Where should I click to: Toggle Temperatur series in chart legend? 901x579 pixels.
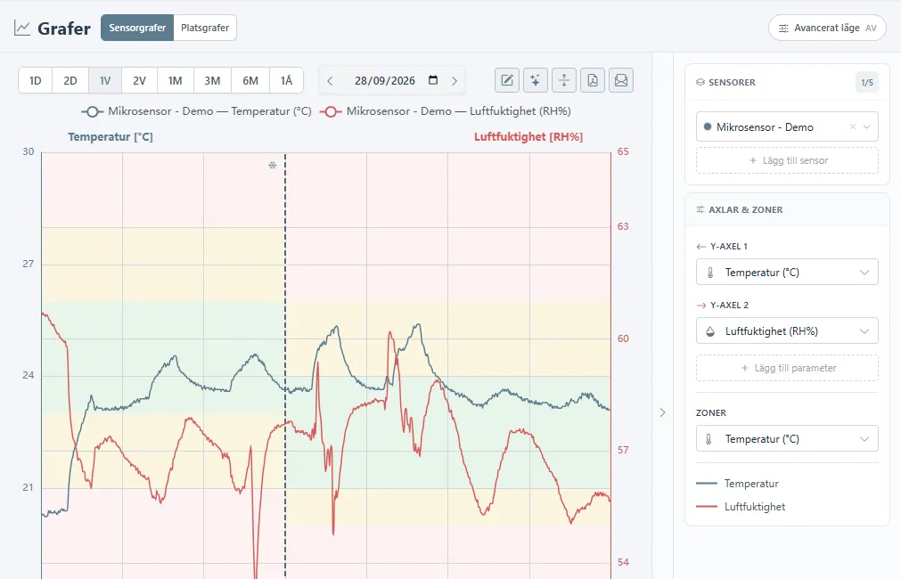tap(196, 111)
